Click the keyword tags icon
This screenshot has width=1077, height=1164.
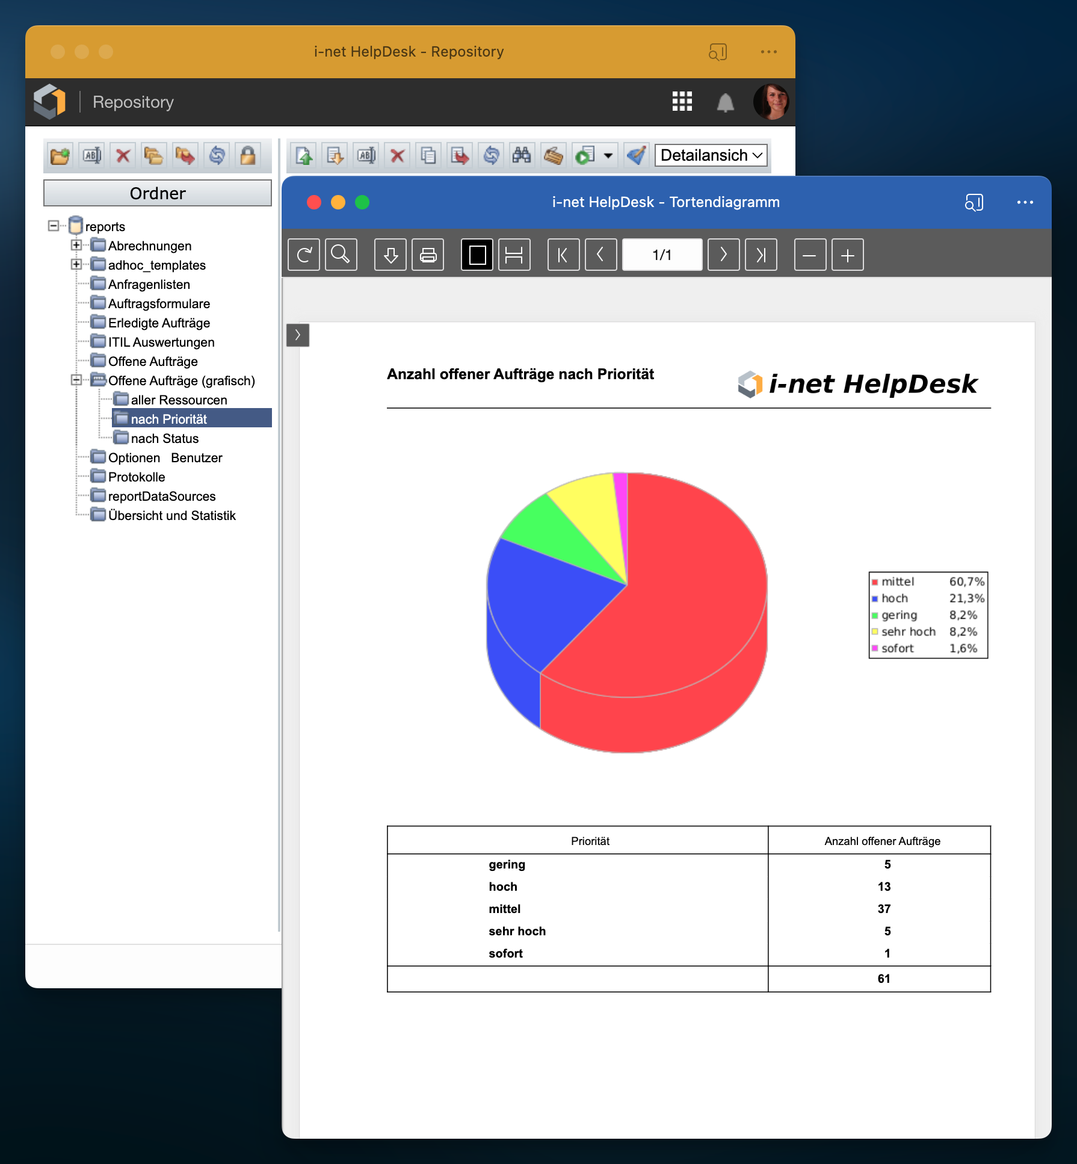click(553, 156)
